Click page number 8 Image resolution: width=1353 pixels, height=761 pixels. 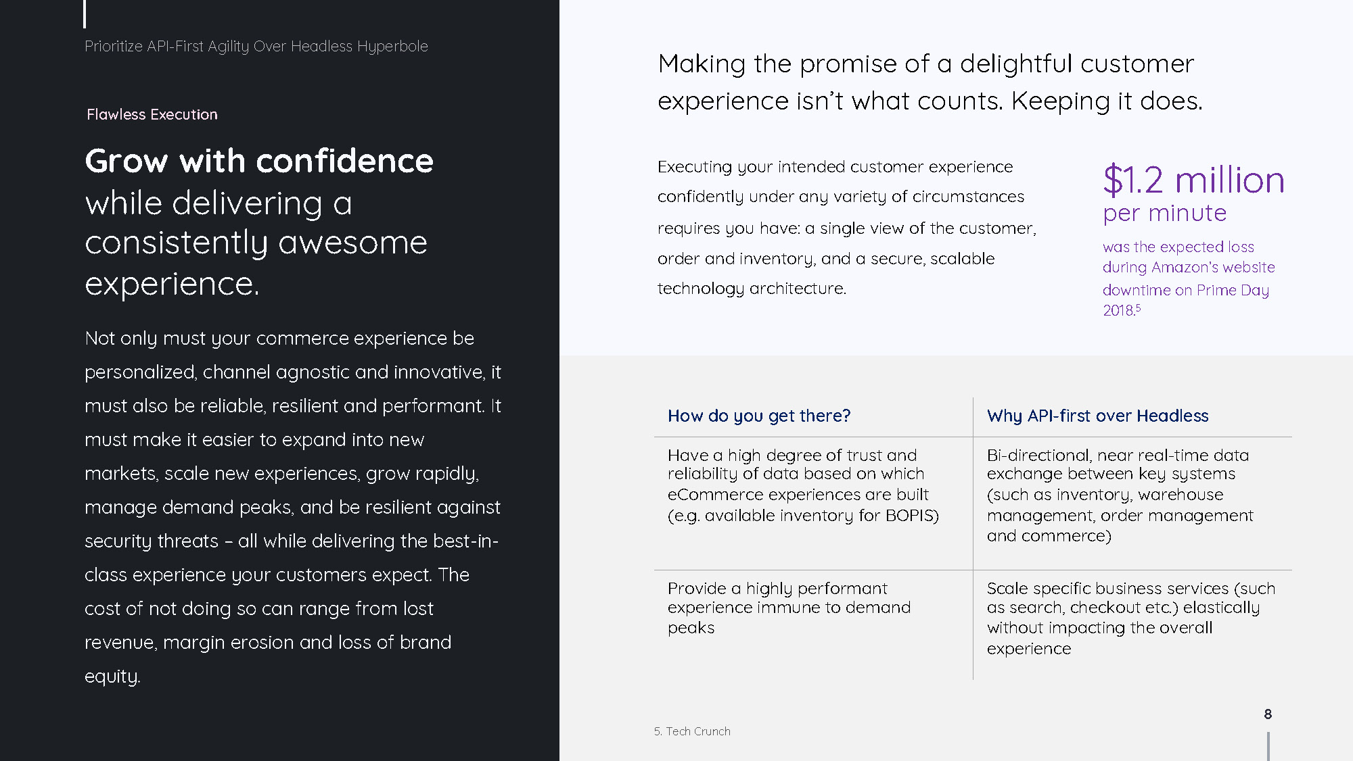tap(1268, 714)
